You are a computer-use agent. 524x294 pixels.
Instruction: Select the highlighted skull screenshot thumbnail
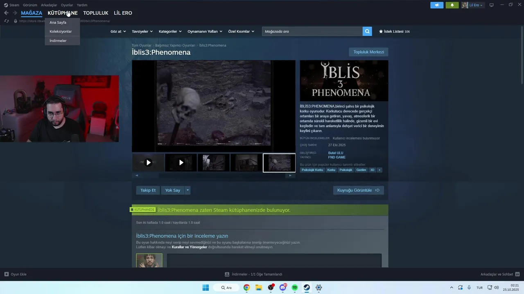click(x=279, y=163)
